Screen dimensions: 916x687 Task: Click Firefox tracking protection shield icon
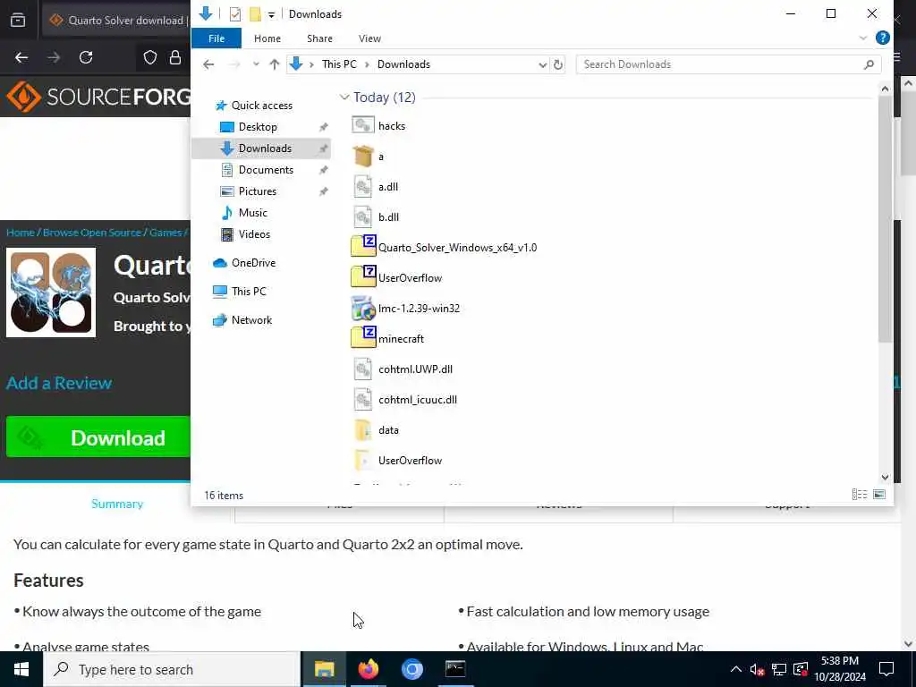150,57
